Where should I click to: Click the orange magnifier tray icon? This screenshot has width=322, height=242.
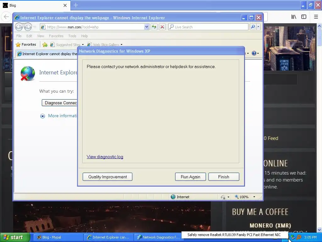(x=299, y=237)
